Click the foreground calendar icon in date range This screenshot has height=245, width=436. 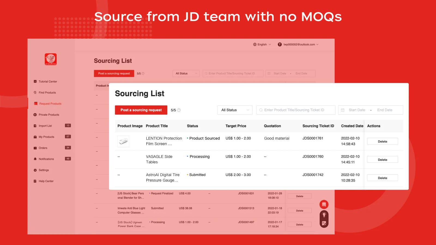[343, 110]
